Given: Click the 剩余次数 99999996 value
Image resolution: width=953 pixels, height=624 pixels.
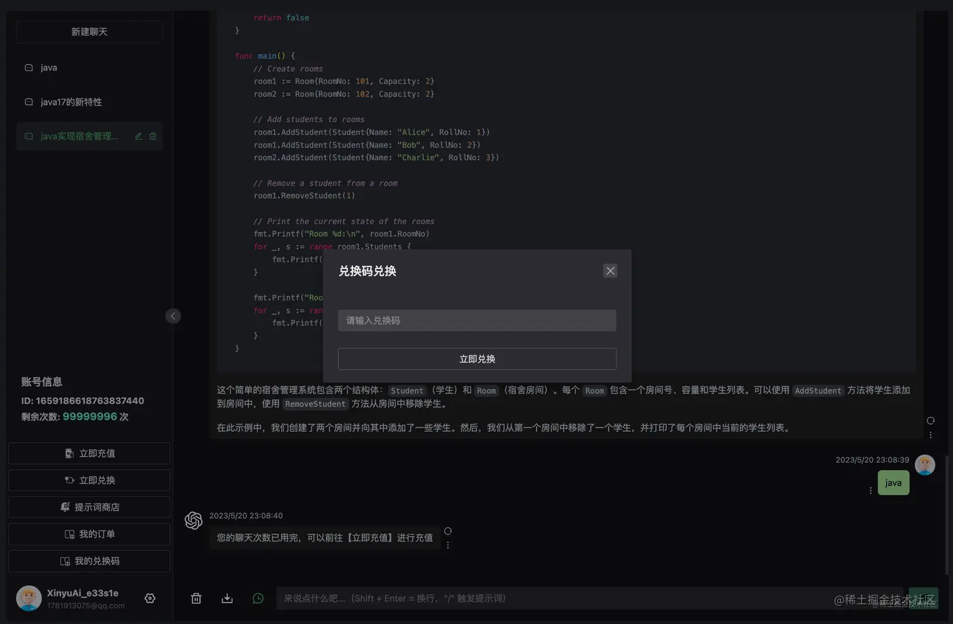Looking at the screenshot, I should (90, 417).
